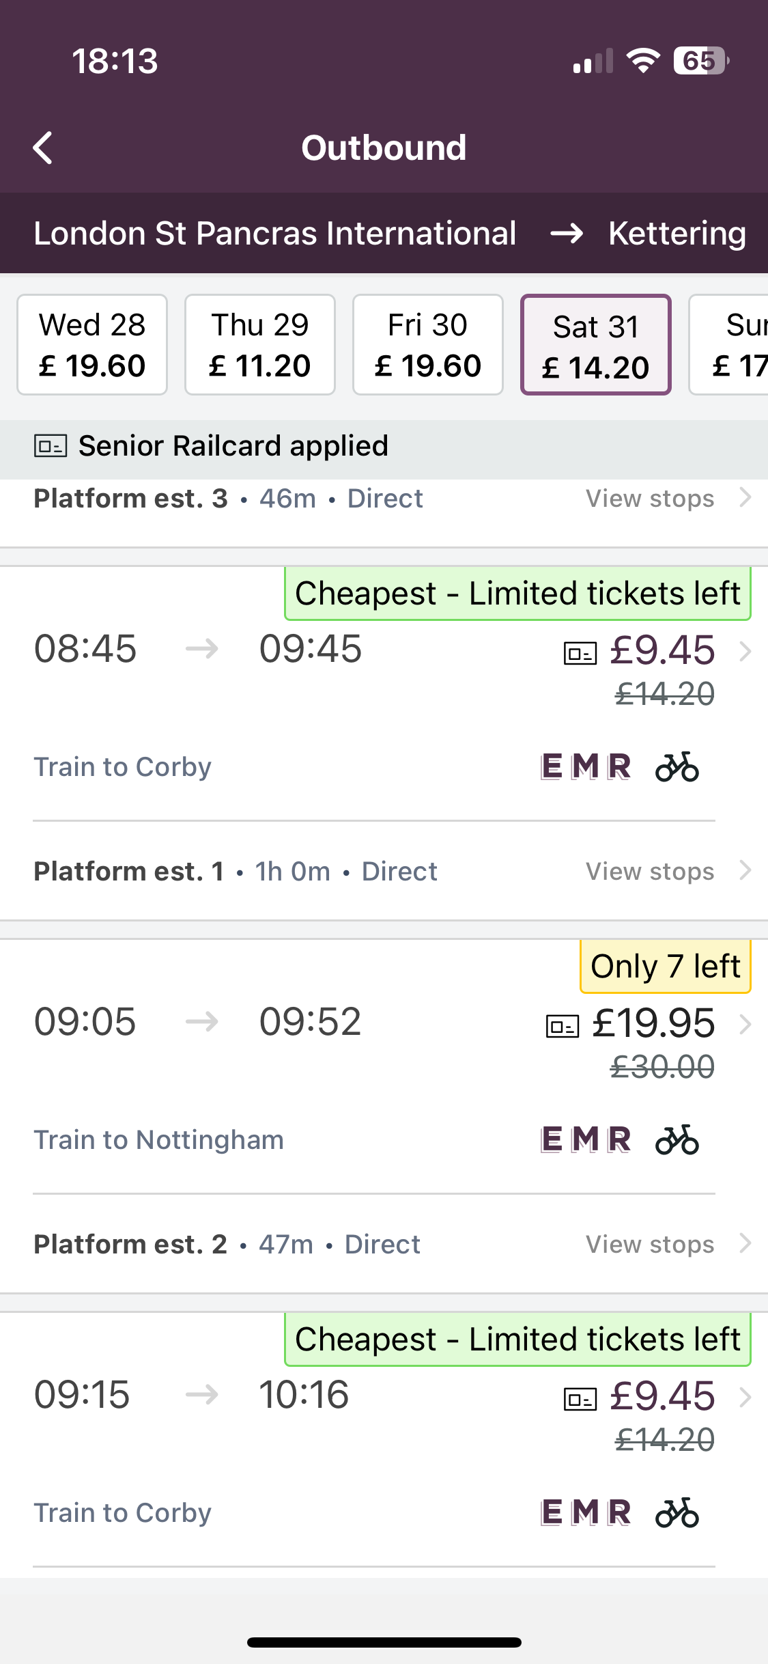Switch to Fri 30 date tab
Screen dimensions: 768x1664
pos(428,345)
